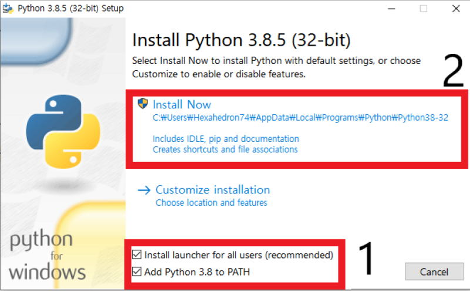Start installation with Install Now
This screenshot has width=470, height=291.
[182, 104]
